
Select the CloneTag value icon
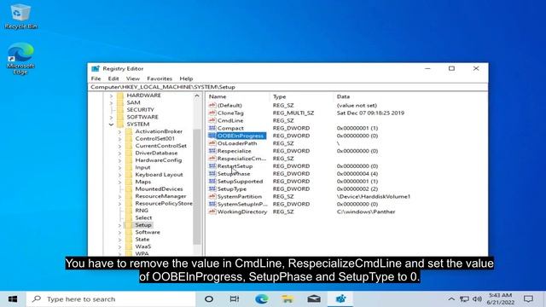(212, 113)
